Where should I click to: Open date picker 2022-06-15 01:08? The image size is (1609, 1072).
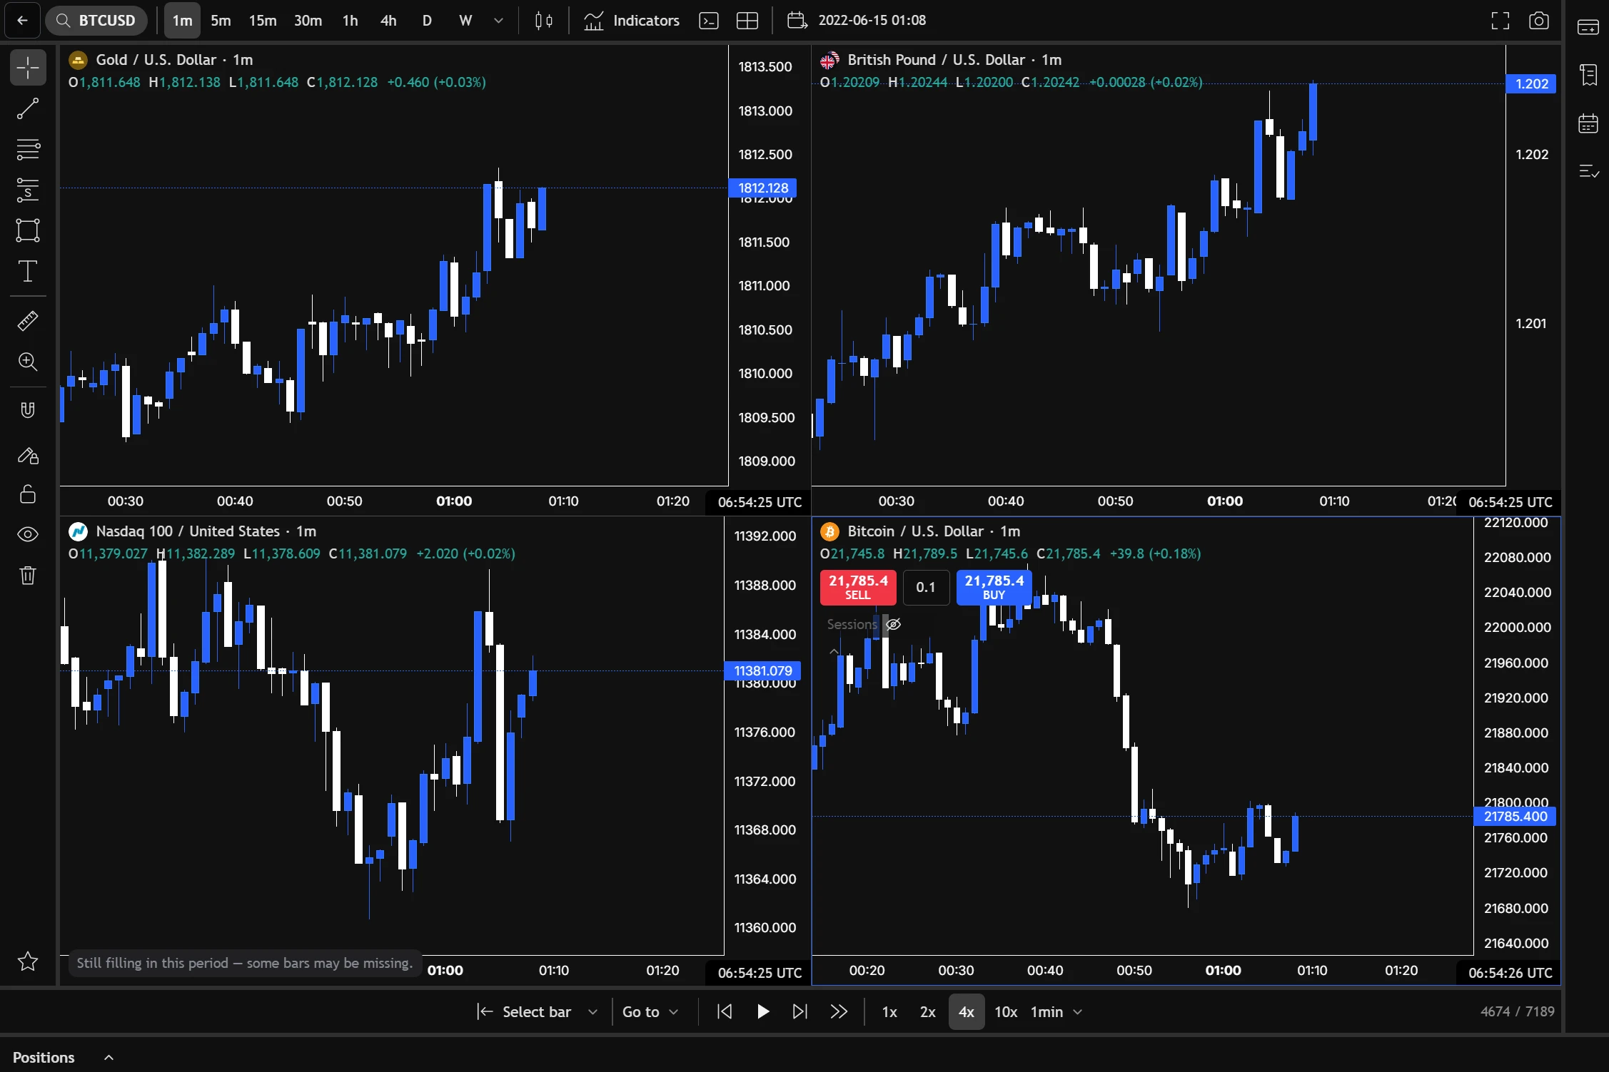tap(857, 20)
